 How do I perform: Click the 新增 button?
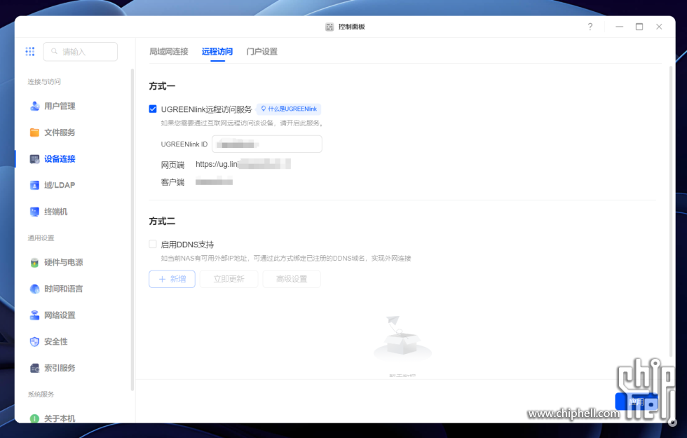pyautogui.click(x=172, y=279)
